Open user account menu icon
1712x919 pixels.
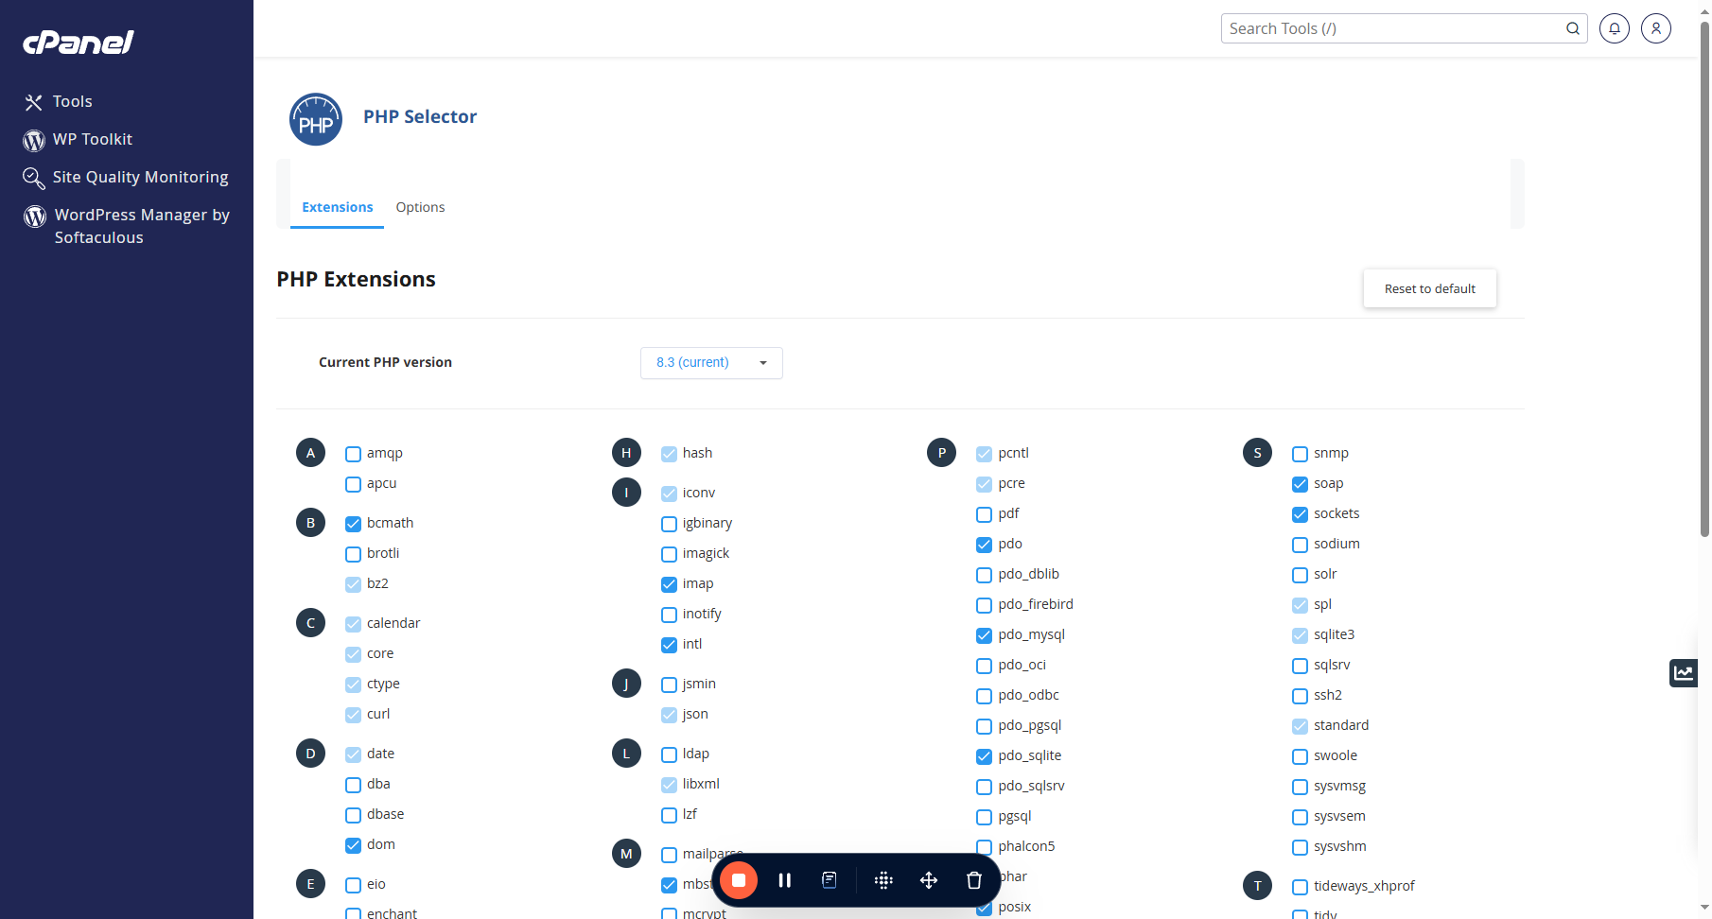pos(1656,28)
